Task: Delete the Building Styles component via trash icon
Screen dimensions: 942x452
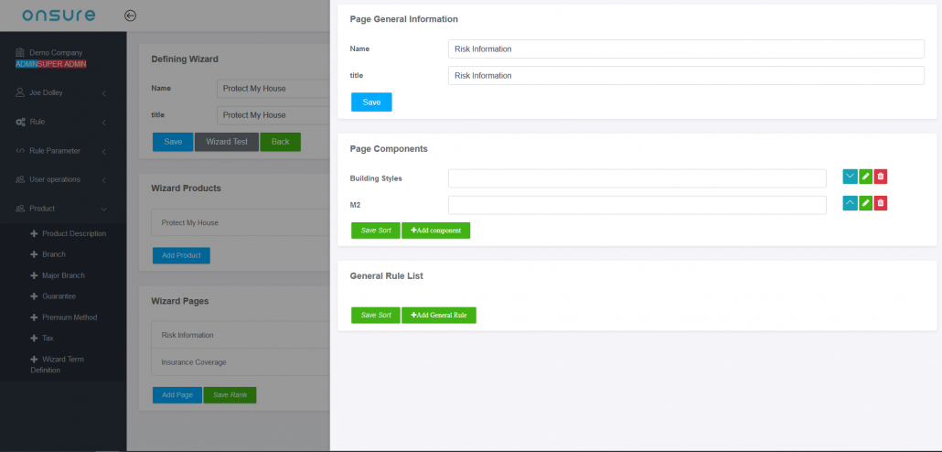Action: tap(880, 177)
